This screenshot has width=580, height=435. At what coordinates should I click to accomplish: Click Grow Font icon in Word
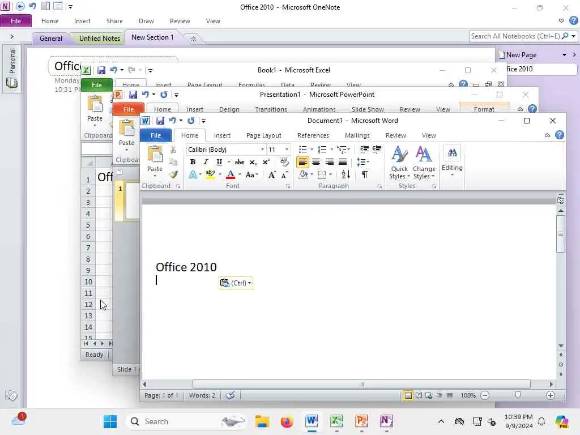point(272,174)
